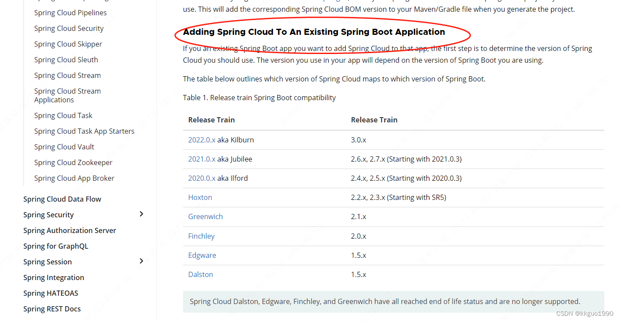Image resolution: width=620 pixels, height=321 pixels.
Task: Follow the Hoxton release link
Action: point(200,197)
